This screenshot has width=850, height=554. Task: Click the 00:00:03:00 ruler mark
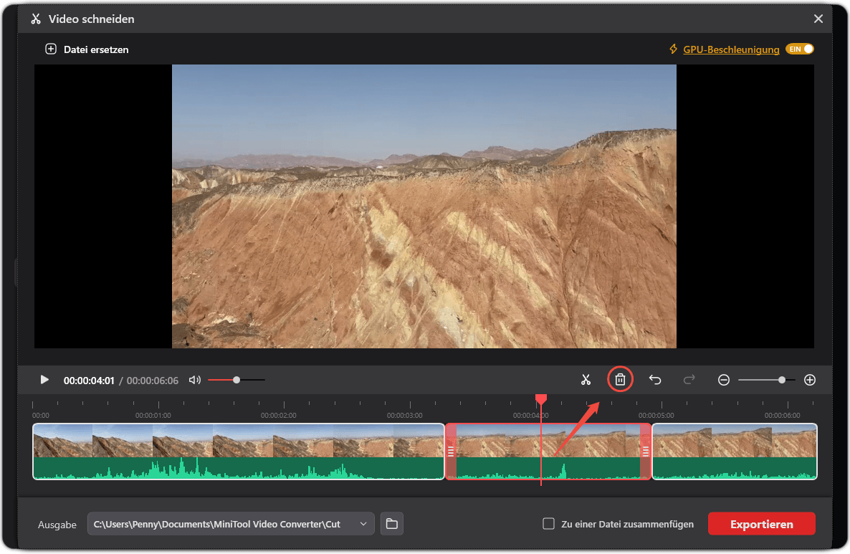tap(404, 415)
